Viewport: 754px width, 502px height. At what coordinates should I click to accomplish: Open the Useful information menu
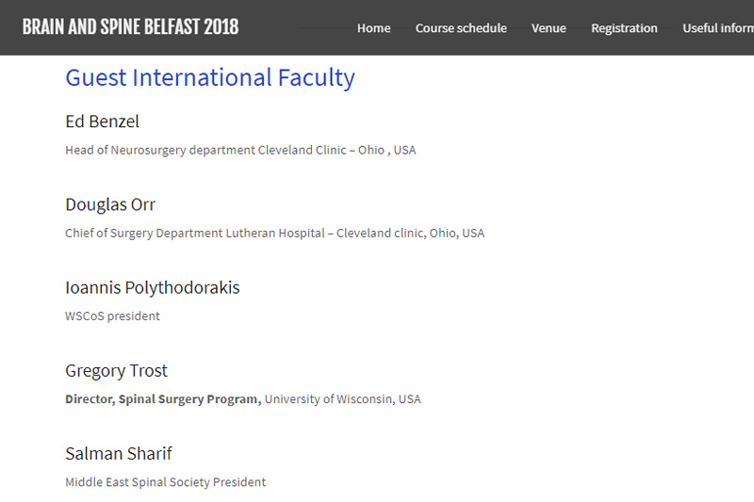(718, 28)
